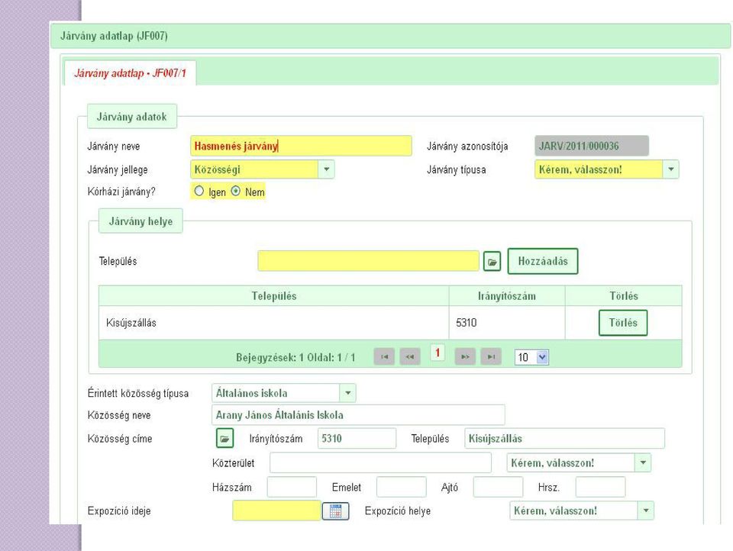Click the Kisújszállás table cell
733x551 pixels.
click(274, 323)
